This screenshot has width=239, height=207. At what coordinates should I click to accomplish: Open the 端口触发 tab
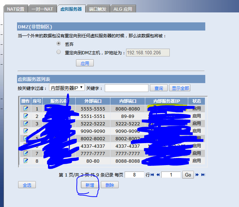pyautogui.click(x=98, y=9)
